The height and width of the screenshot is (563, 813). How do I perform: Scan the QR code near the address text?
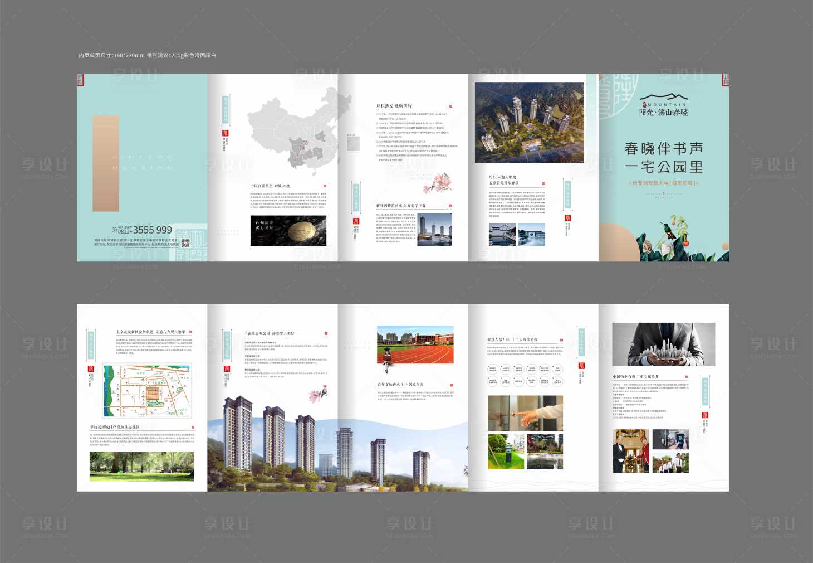185,244
